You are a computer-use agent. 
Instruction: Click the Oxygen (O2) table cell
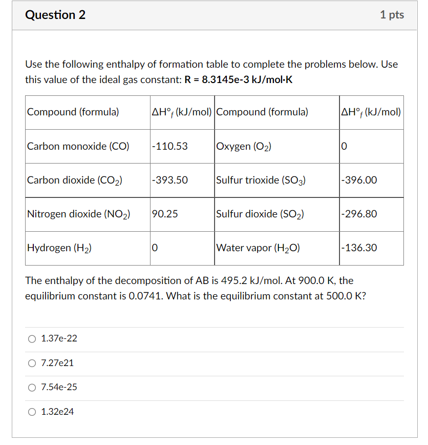(245, 146)
